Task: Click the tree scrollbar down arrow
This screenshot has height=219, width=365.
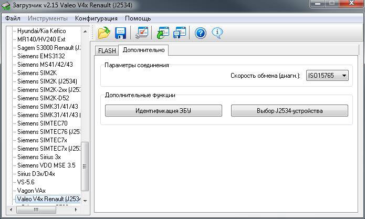Action: 85,200
